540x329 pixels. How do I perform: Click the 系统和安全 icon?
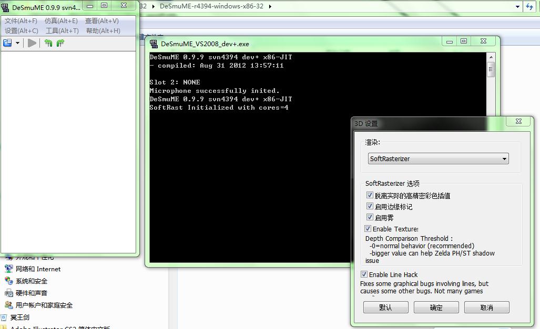tap(8, 281)
